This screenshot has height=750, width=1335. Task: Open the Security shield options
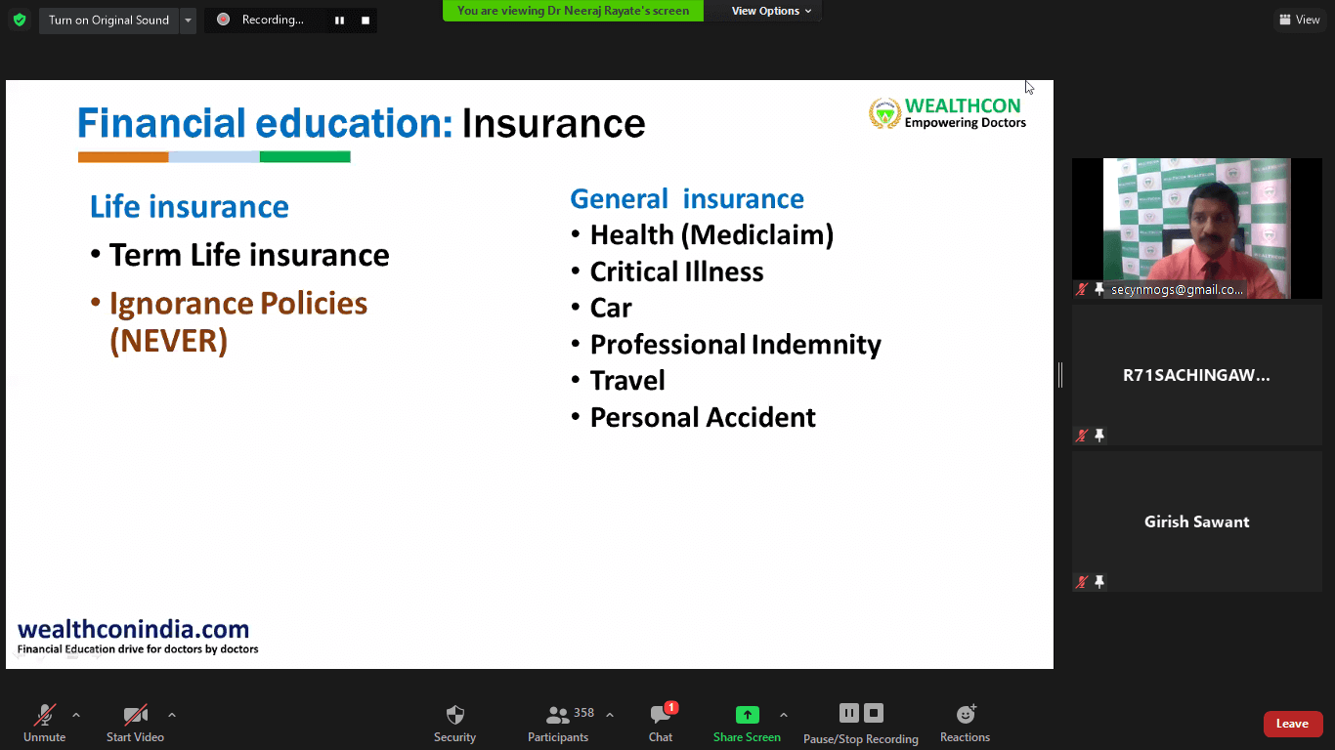[x=454, y=723]
